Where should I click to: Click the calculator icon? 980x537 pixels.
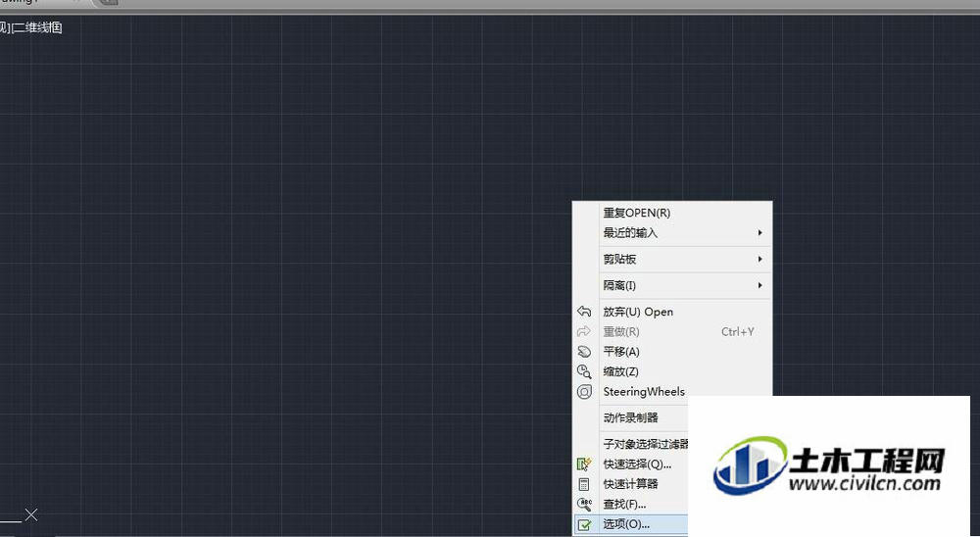[x=584, y=484]
